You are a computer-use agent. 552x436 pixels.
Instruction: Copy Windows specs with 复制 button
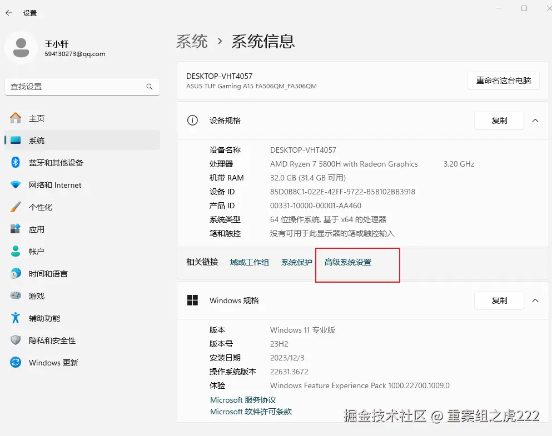tap(499, 300)
